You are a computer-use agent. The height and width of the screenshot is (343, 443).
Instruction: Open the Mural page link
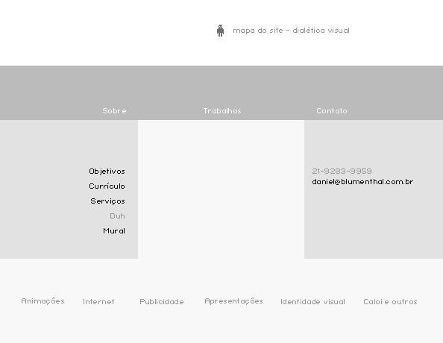click(114, 231)
